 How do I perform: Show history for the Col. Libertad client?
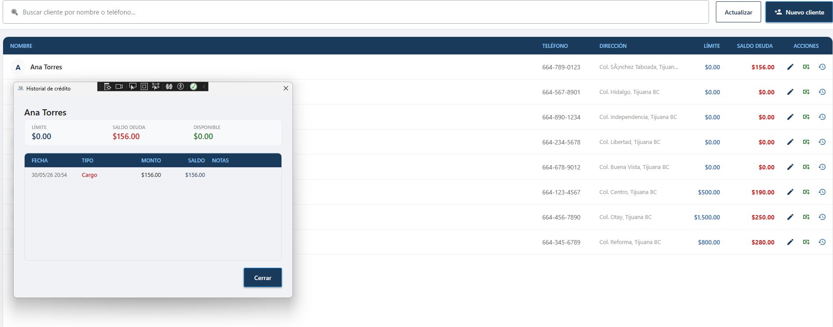click(822, 142)
